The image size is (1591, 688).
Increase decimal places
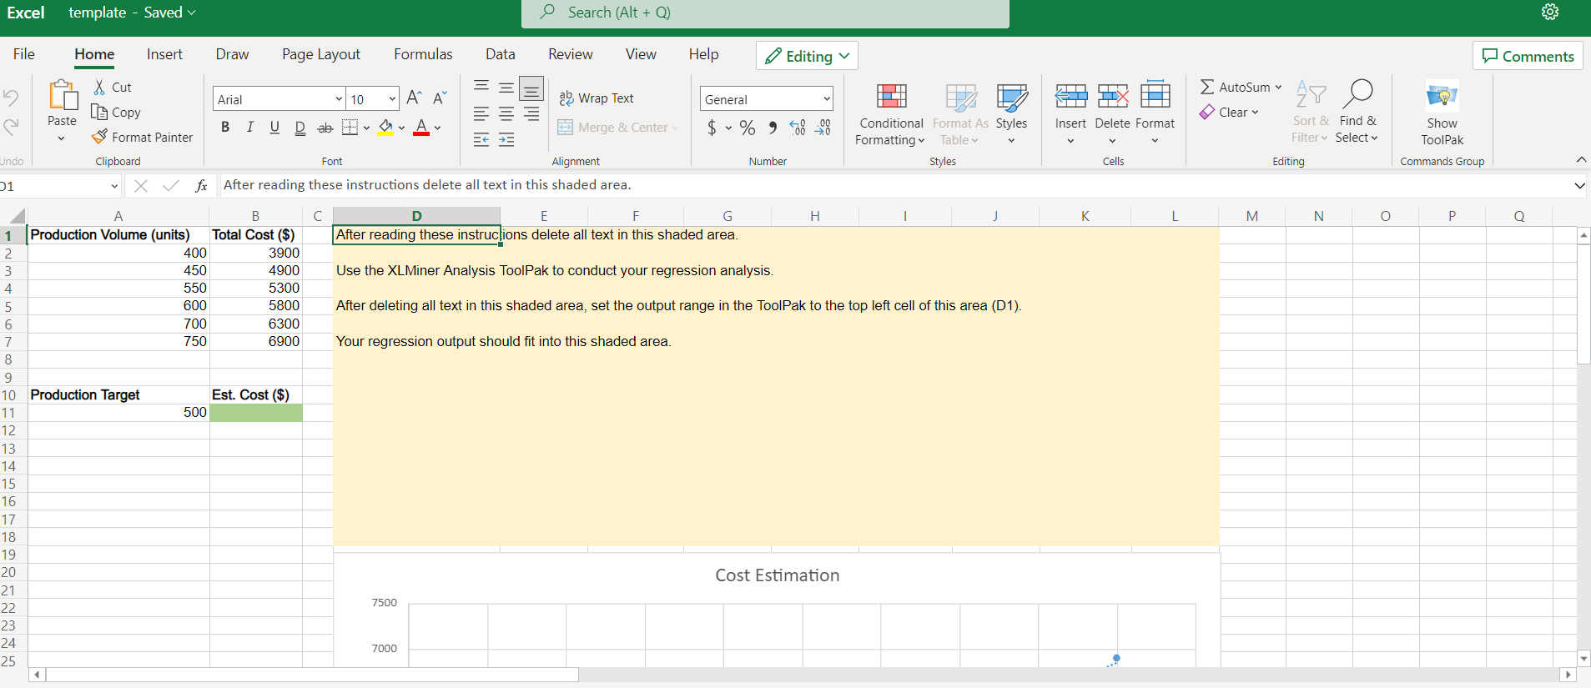(x=798, y=128)
